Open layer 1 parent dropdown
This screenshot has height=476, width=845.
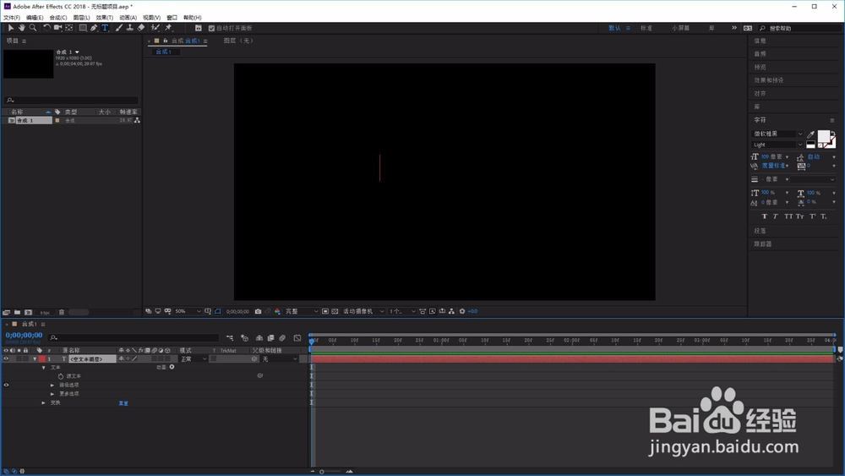(279, 359)
